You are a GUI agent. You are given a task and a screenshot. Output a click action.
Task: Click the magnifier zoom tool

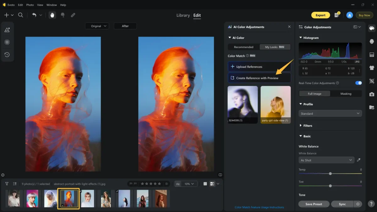[x=20, y=15]
